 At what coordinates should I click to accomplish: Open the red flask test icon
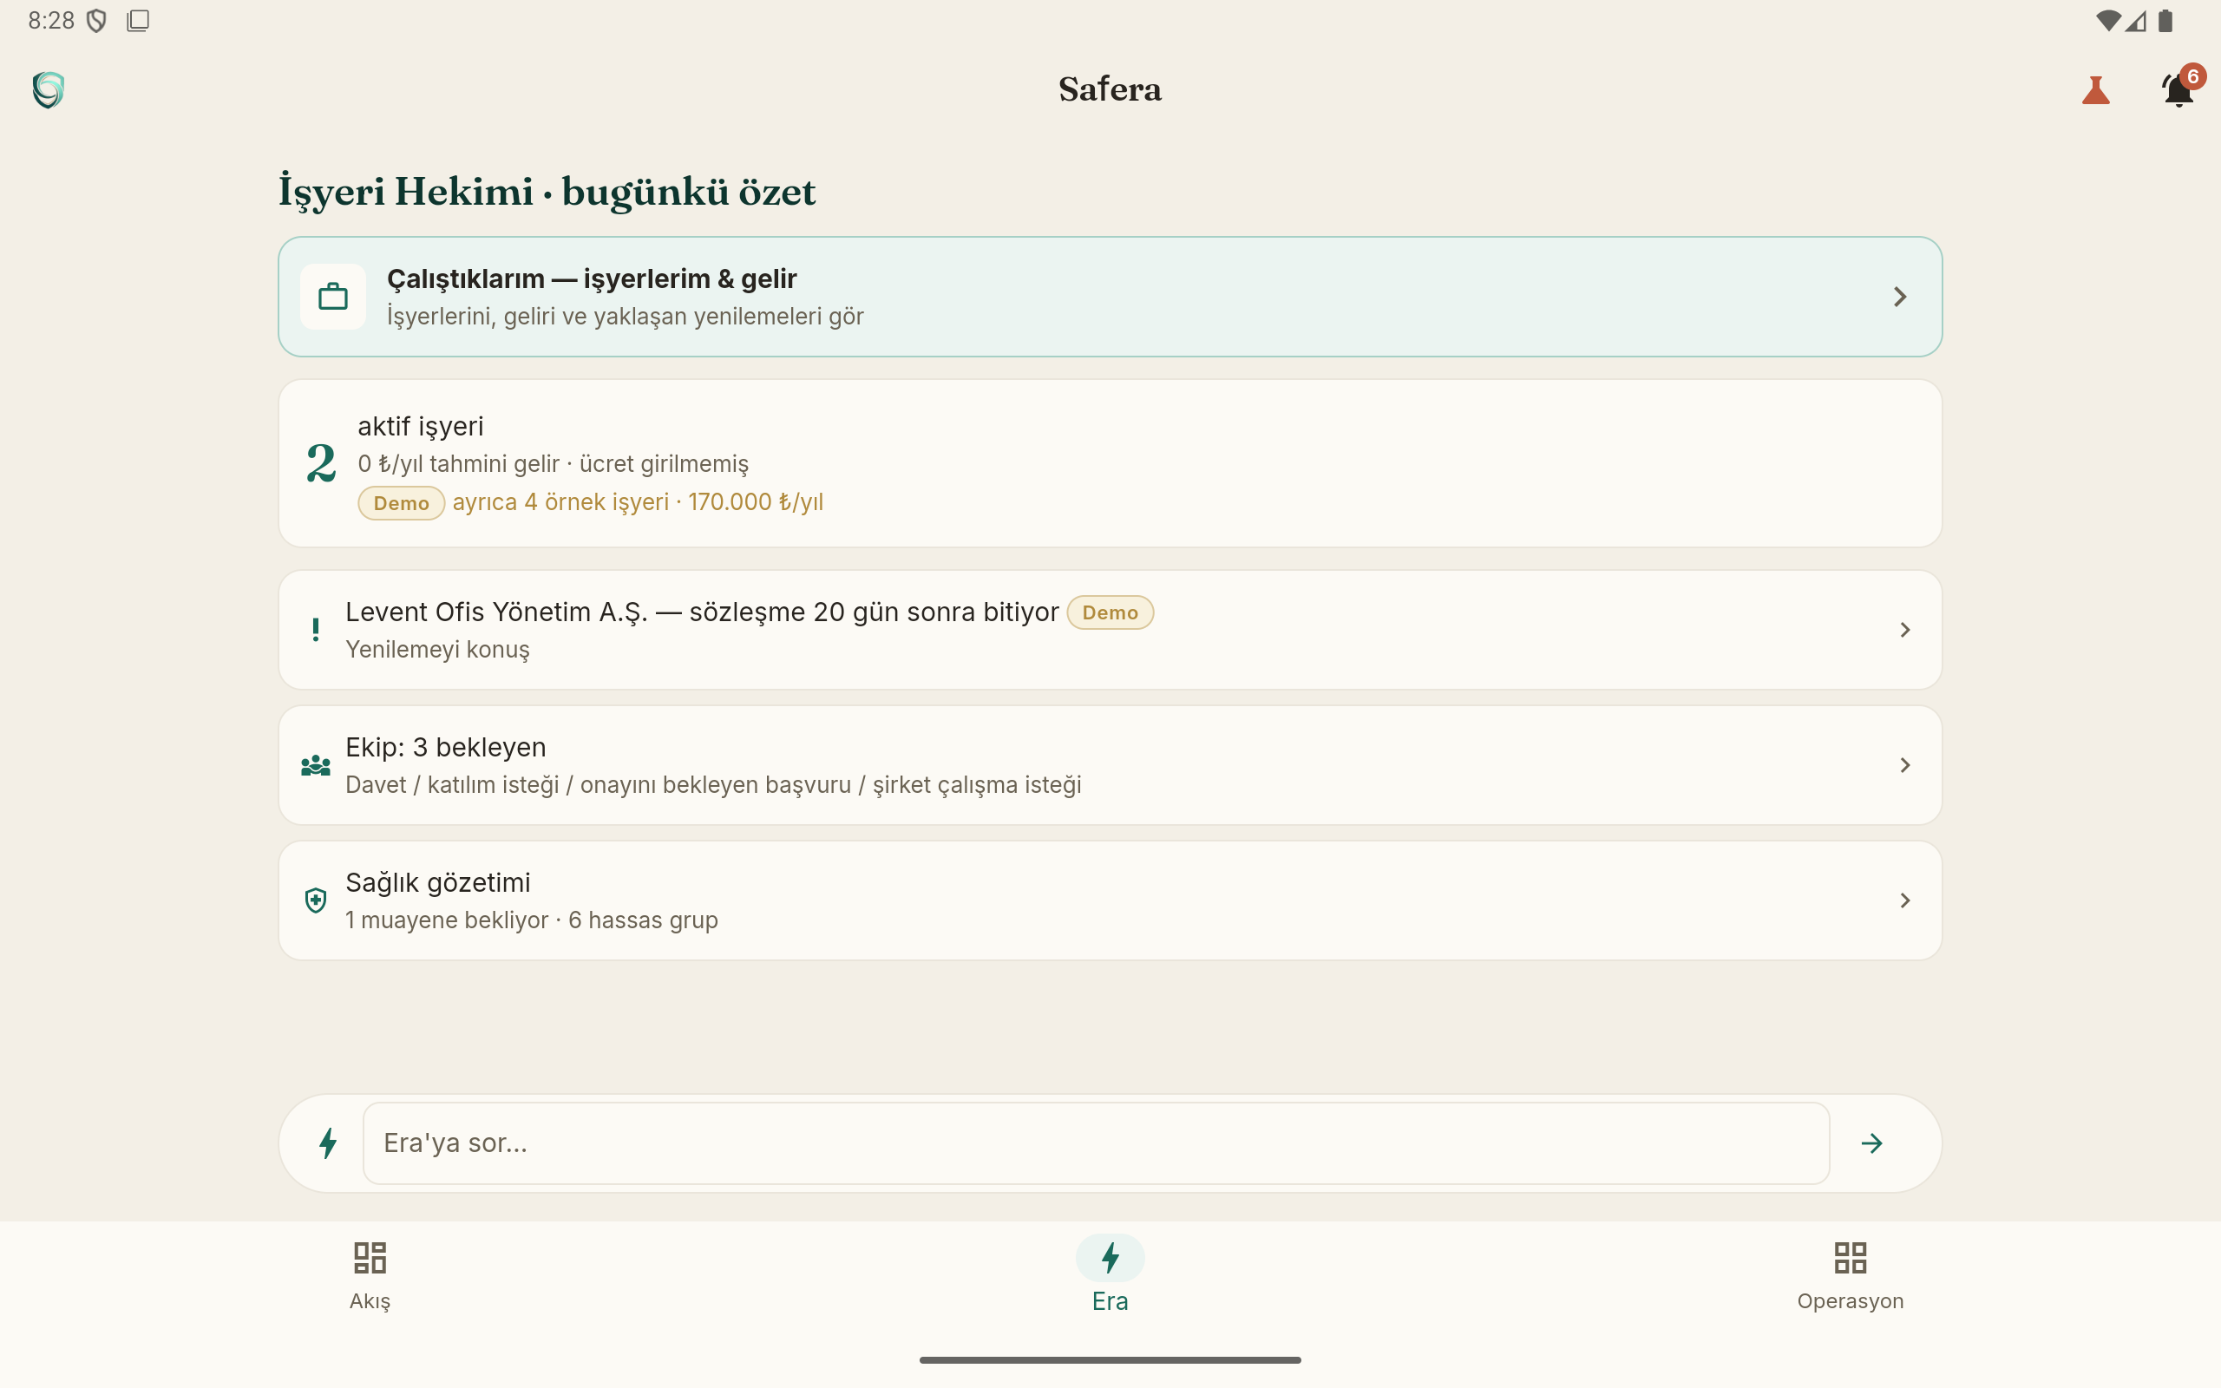coord(2095,90)
